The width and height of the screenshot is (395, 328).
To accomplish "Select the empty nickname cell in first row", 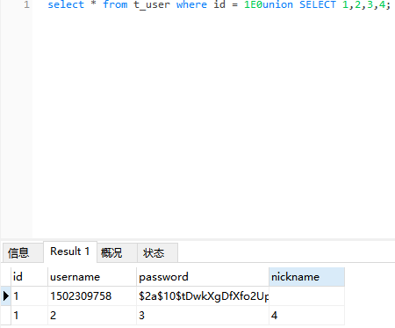I will (306, 296).
